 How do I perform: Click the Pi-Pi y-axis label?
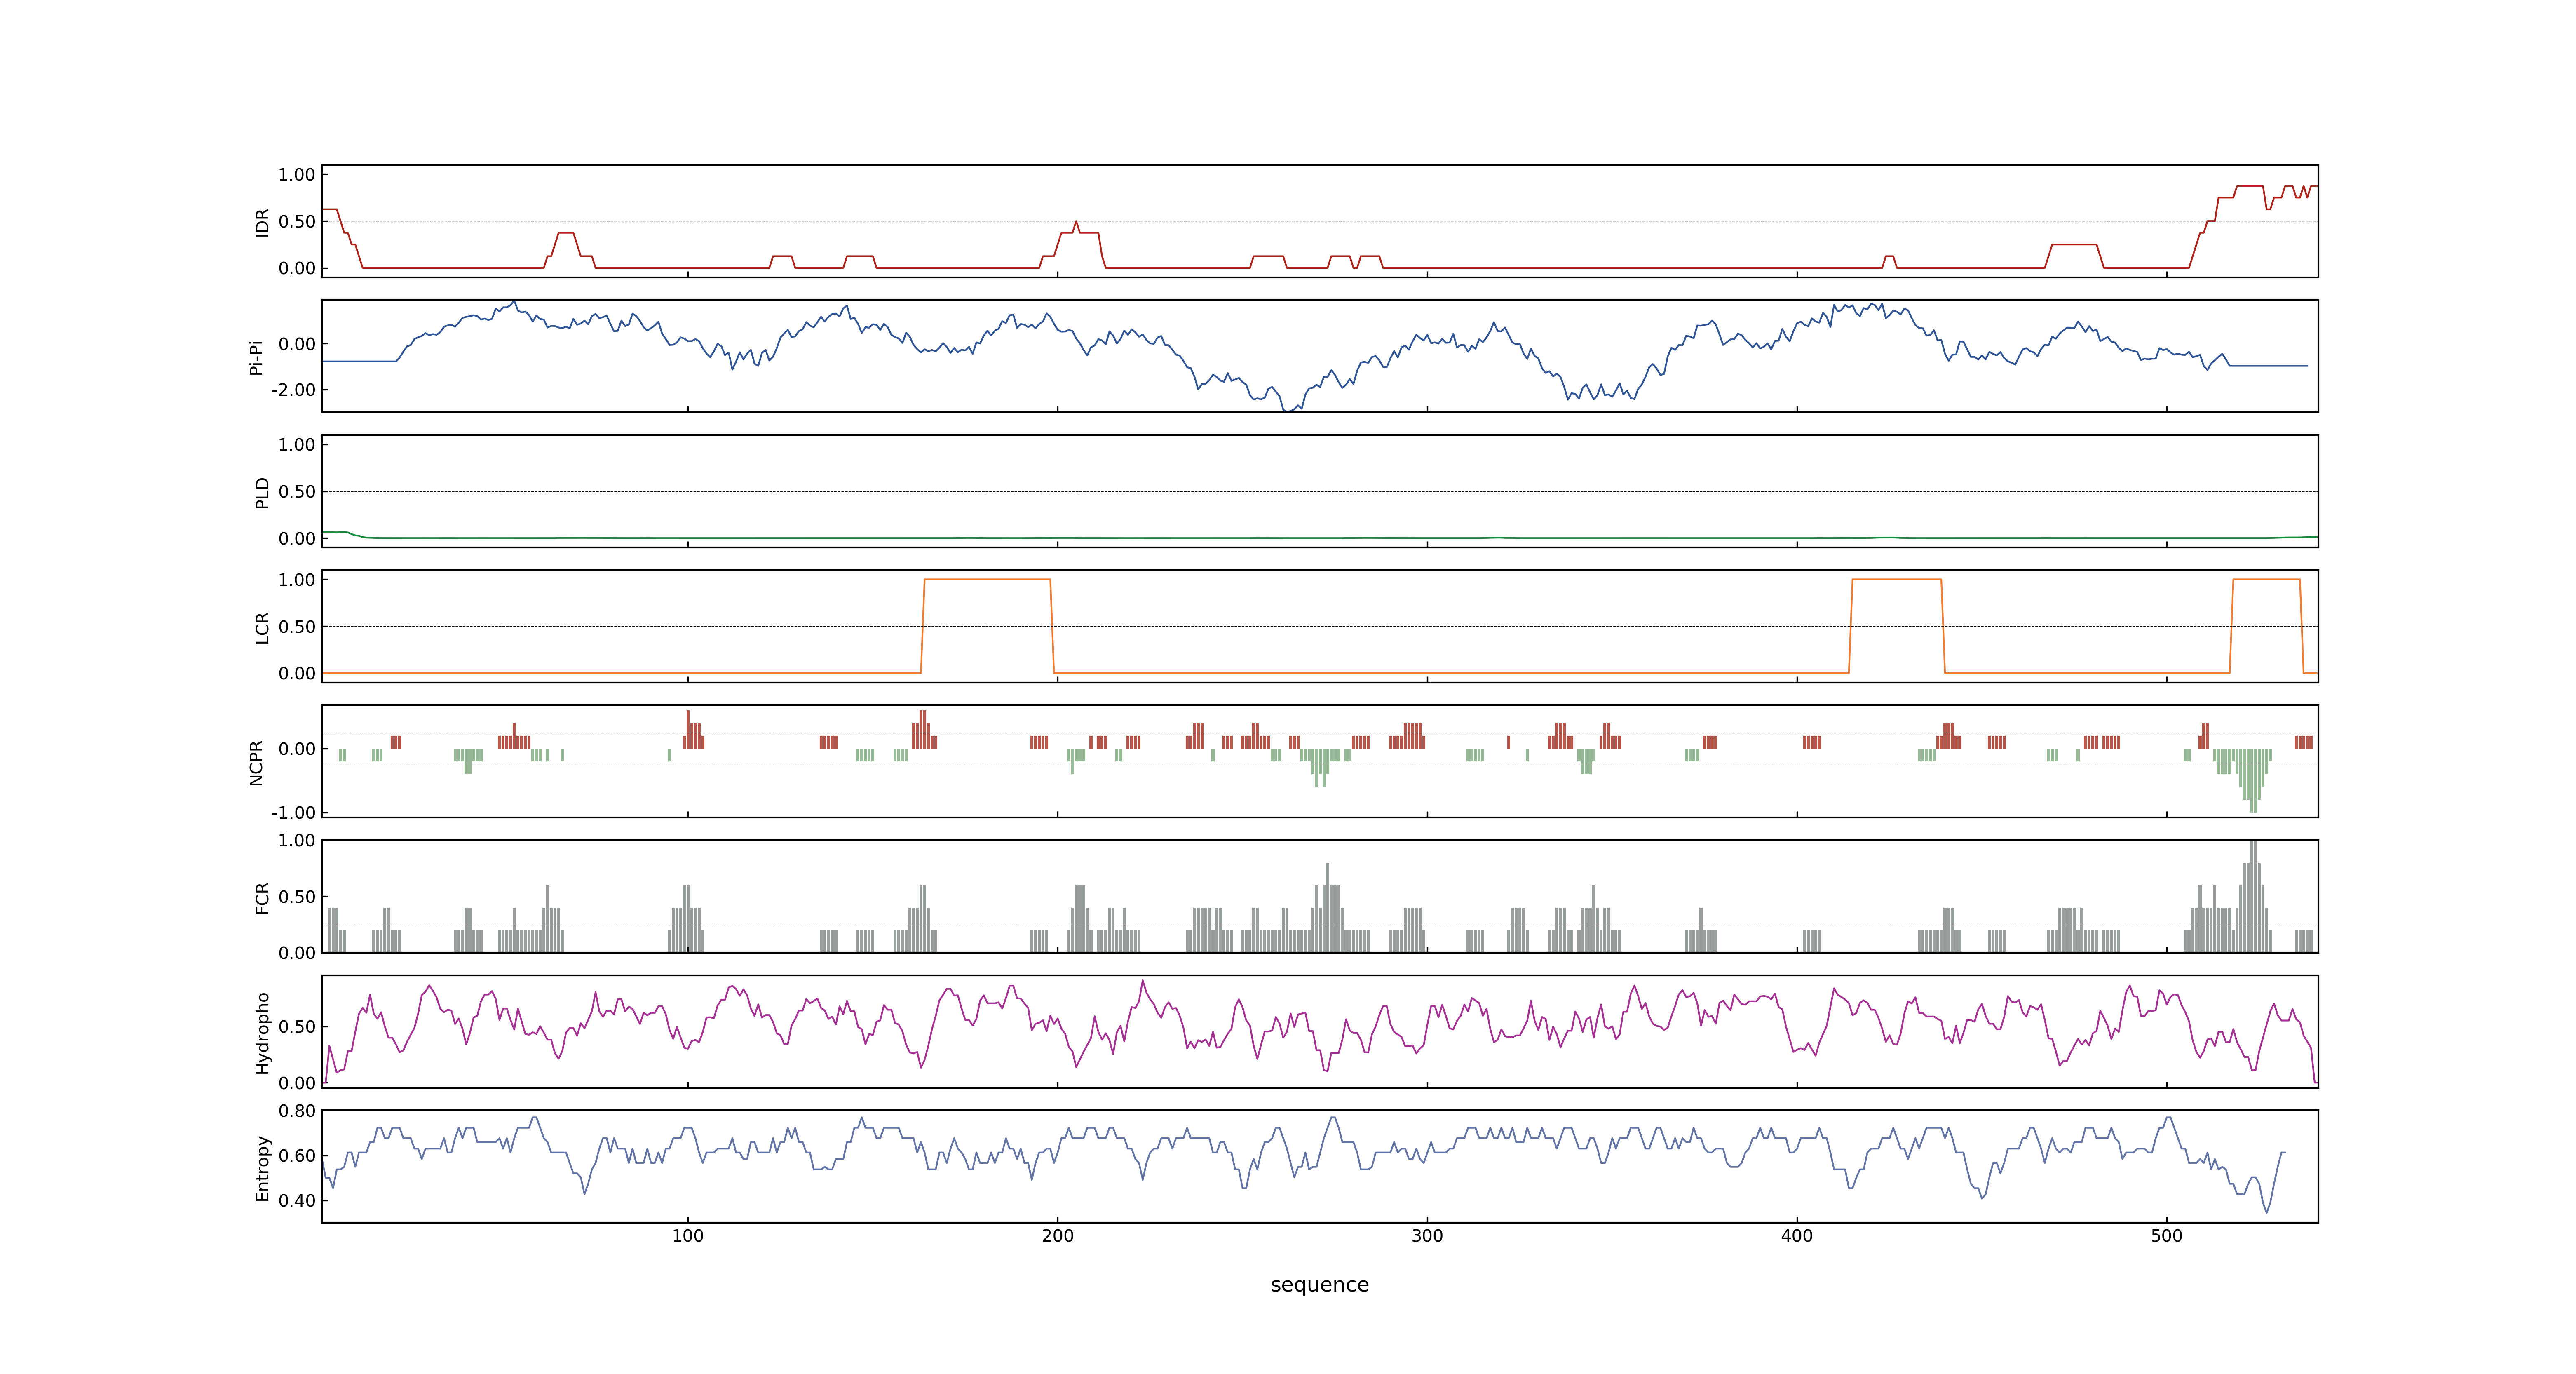(256, 357)
